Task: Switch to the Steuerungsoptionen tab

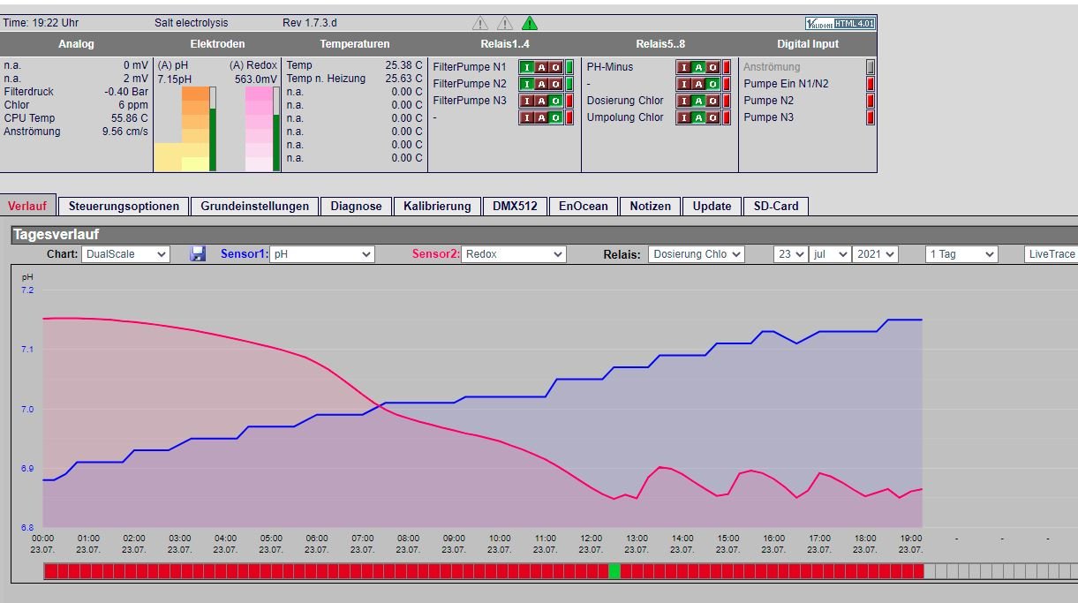Action: point(124,206)
